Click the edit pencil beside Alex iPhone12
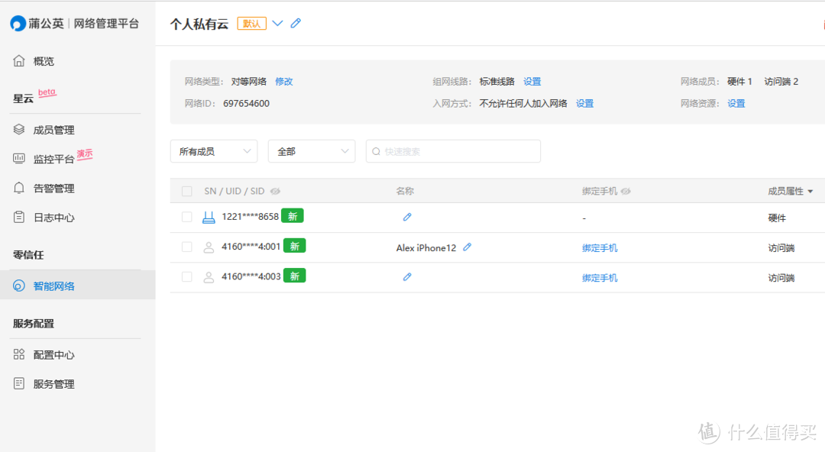The image size is (825, 452). pyautogui.click(x=467, y=247)
